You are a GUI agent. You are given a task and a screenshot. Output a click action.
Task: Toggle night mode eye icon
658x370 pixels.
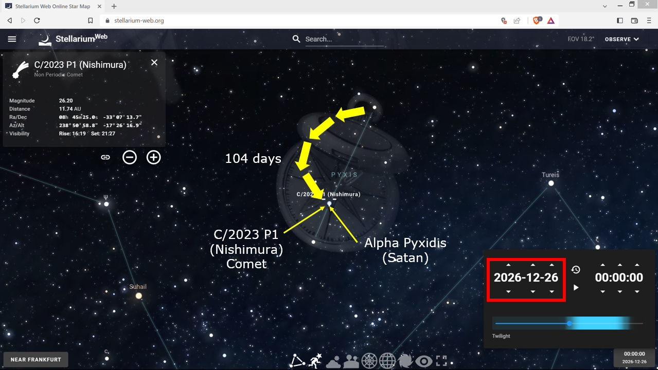pos(424,361)
